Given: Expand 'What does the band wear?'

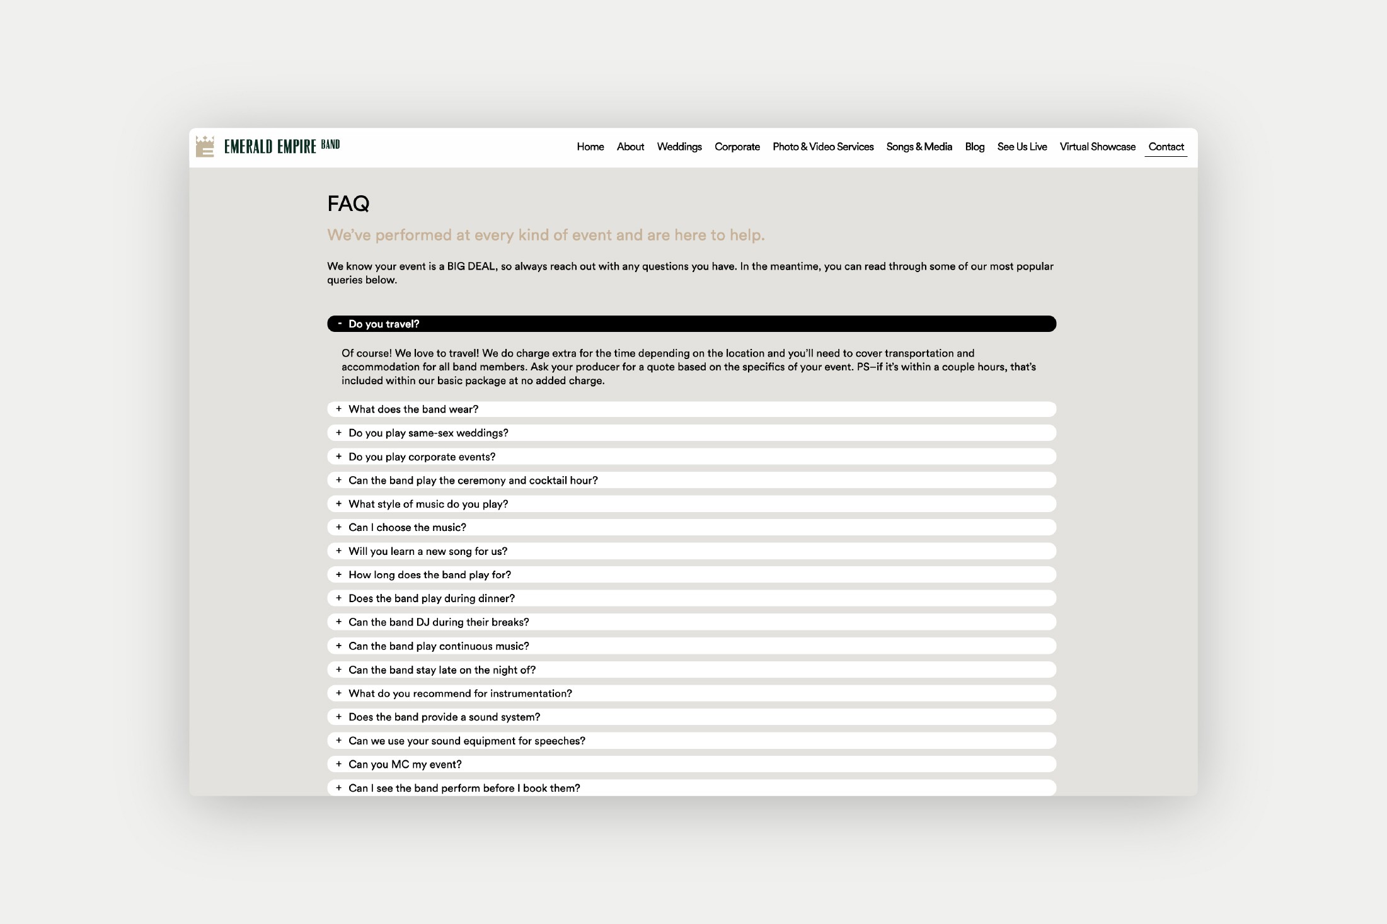Looking at the screenshot, I should (x=413, y=409).
